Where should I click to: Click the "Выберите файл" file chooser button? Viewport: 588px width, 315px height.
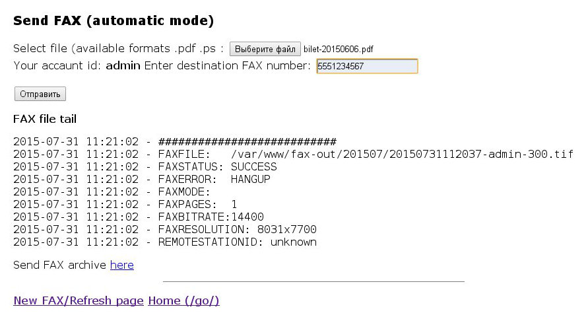pyautogui.click(x=265, y=49)
